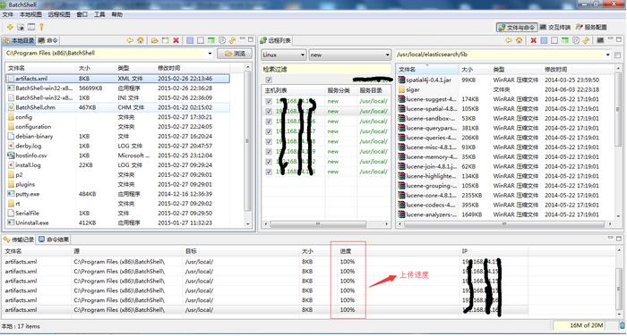Click the deselect empty square in local panel
The image size is (627, 336).
[x=201, y=40]
